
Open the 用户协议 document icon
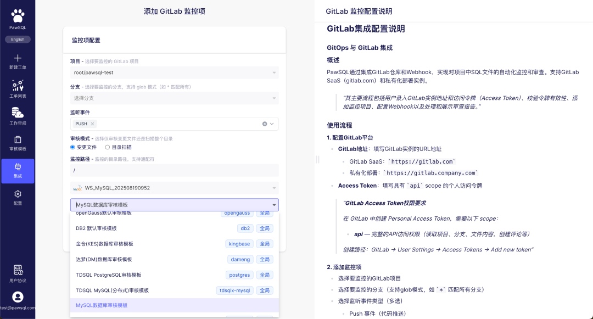[x=18, y=270]
